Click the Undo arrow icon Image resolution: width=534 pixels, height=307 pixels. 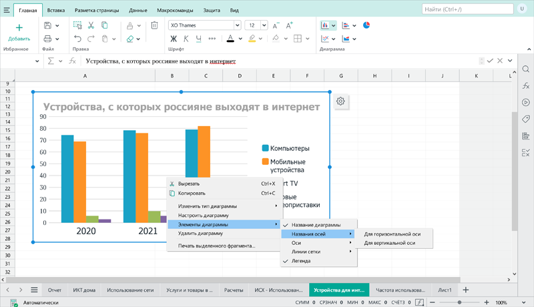[x=77, y=39]
